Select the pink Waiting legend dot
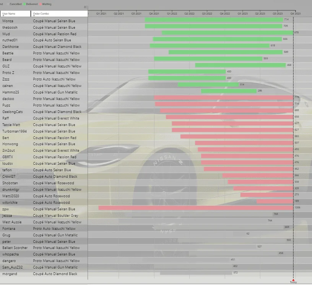312x285 pixels. (x=41, y=4)
